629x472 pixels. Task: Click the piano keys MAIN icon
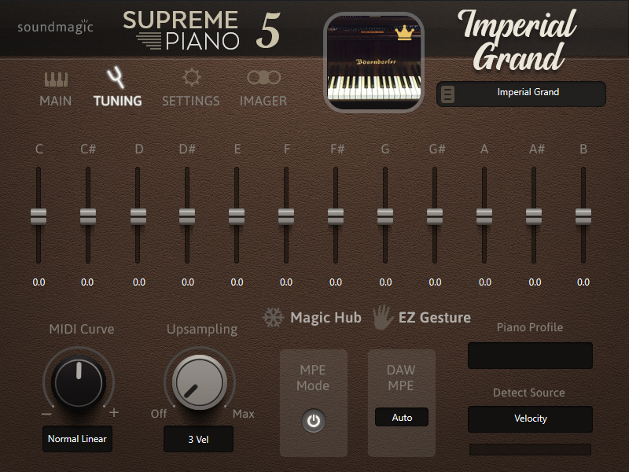point(56,79)
